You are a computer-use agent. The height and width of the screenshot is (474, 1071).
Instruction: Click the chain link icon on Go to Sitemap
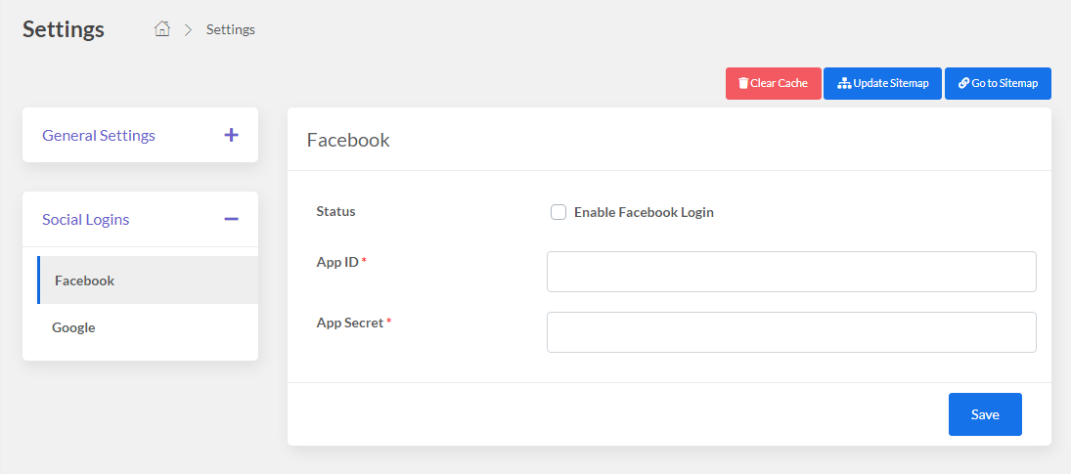[963, 83]
